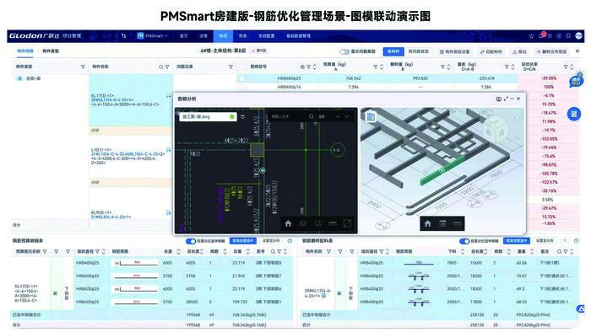This screenshot has height=332, width=591.
Task: Switch to the 构件类型 tab
Action: pyautogui.click(x=51, y=51)
